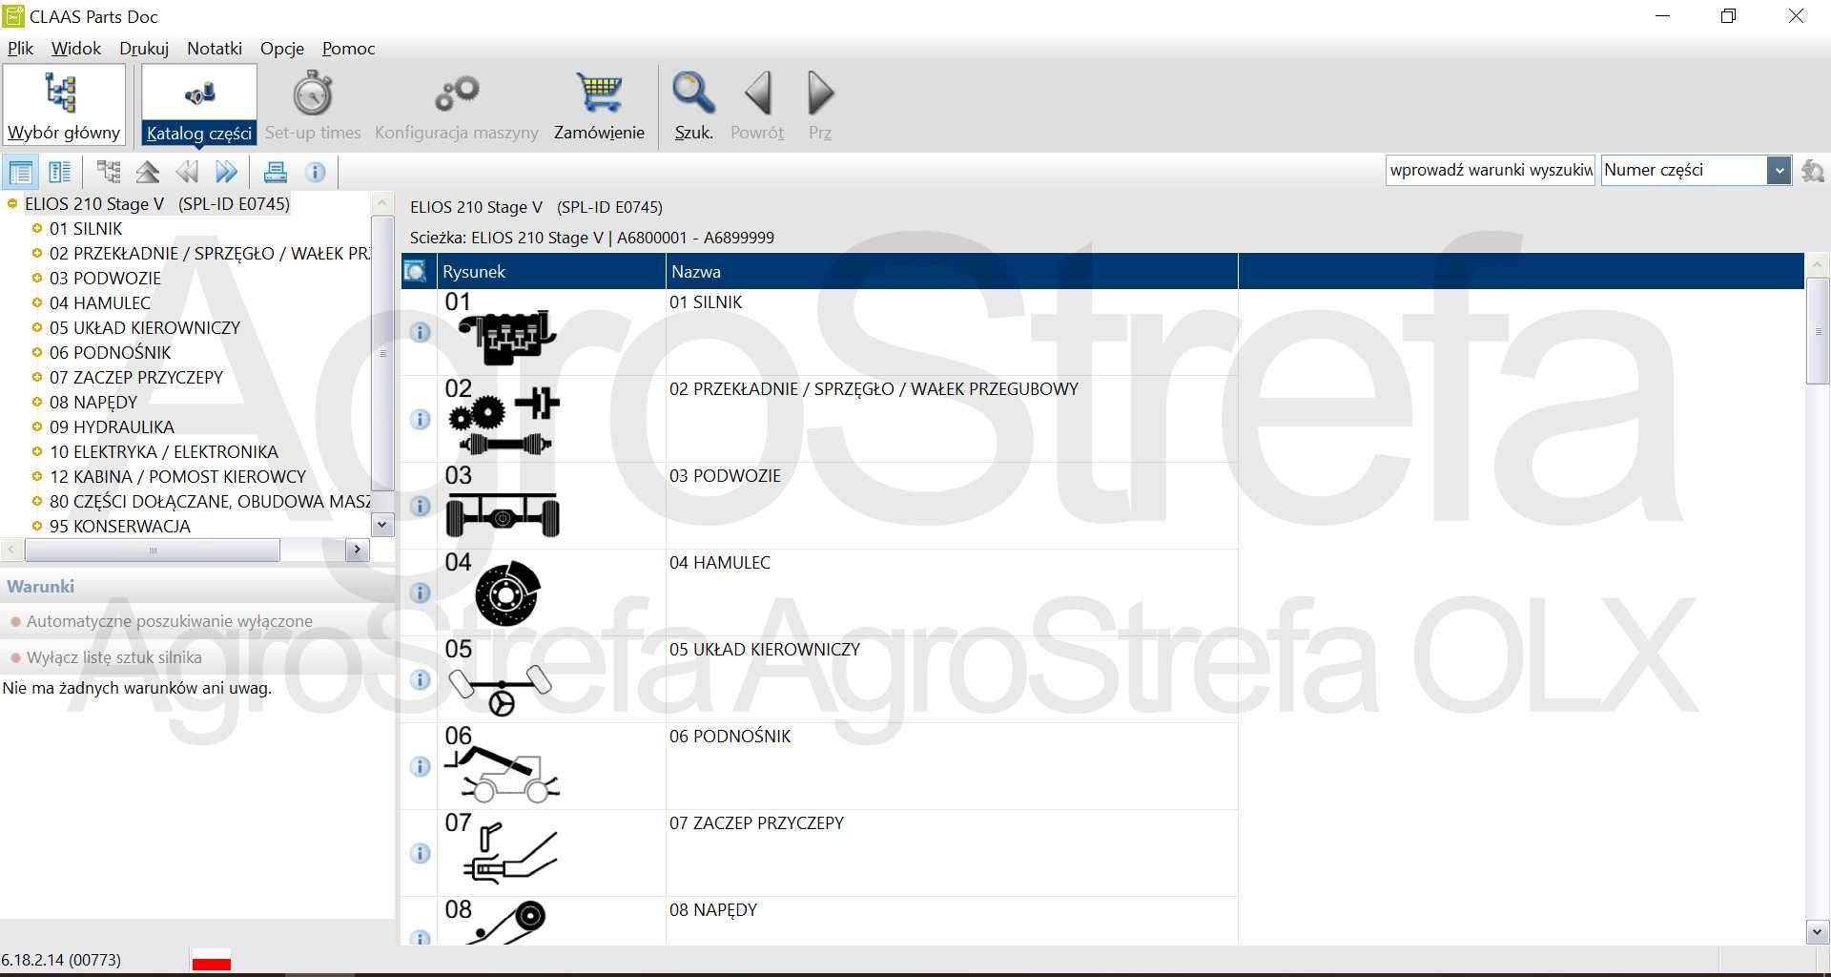The width and height of the screenshot is (1831, 977).
Task: Click info icon for row 06 PODNOŚNIK
Action: point(421,766)
